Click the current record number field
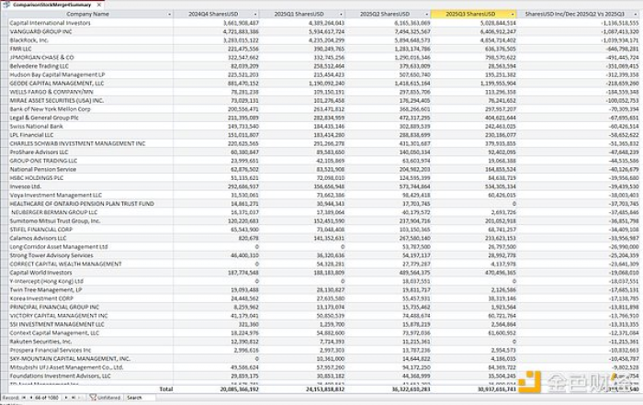The width and height of the screenshot is (643, 405). click(x=46, y=398)
